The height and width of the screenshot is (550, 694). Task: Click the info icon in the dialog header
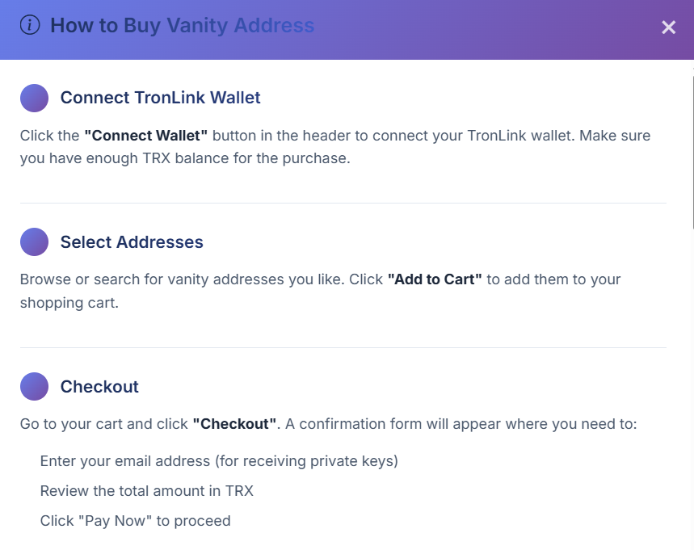tap(30, 26)
